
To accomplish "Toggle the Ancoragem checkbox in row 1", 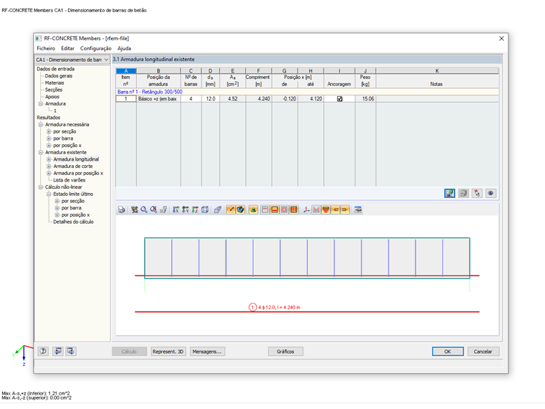I will 340,99.
